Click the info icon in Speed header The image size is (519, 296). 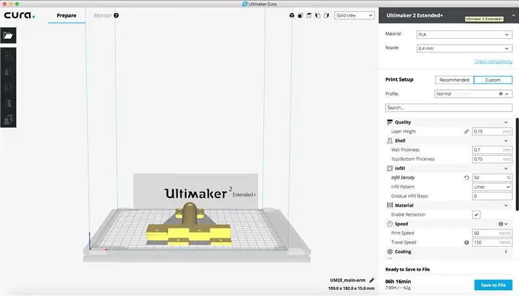click(500, 224)
